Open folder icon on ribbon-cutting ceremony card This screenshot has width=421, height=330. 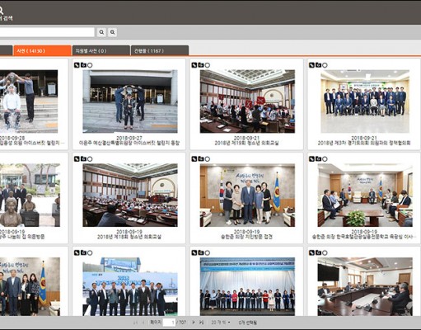tap(201, 252)
